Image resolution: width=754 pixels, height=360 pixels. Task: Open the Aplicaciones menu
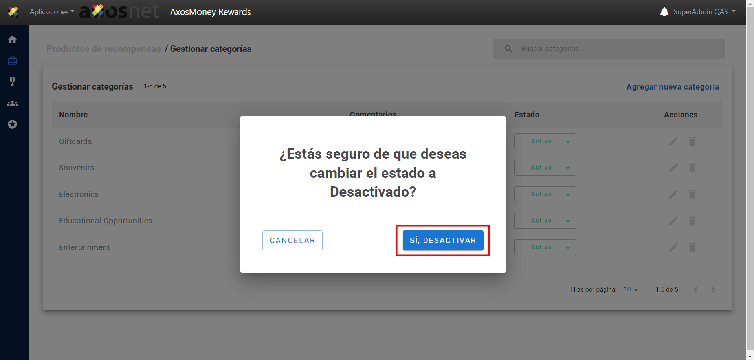(x=51, y=12)
